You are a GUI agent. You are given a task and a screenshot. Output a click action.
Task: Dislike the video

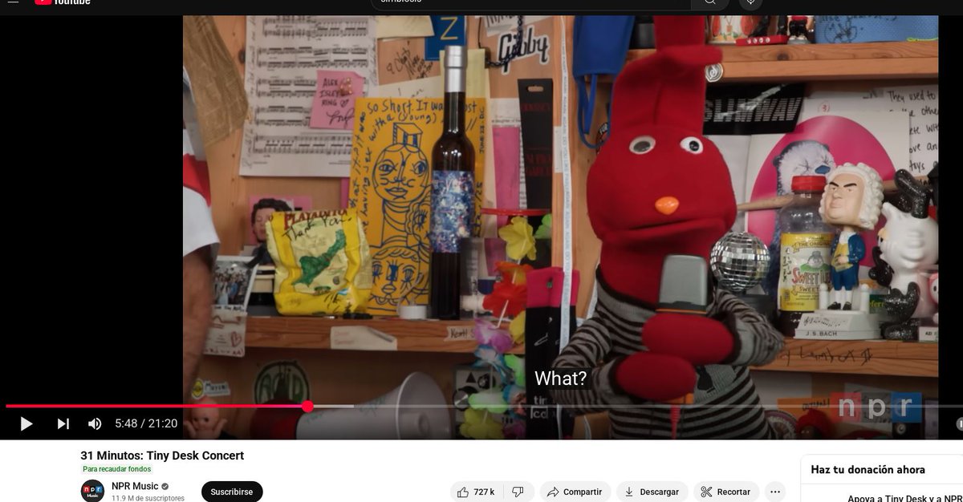(518, 492)
